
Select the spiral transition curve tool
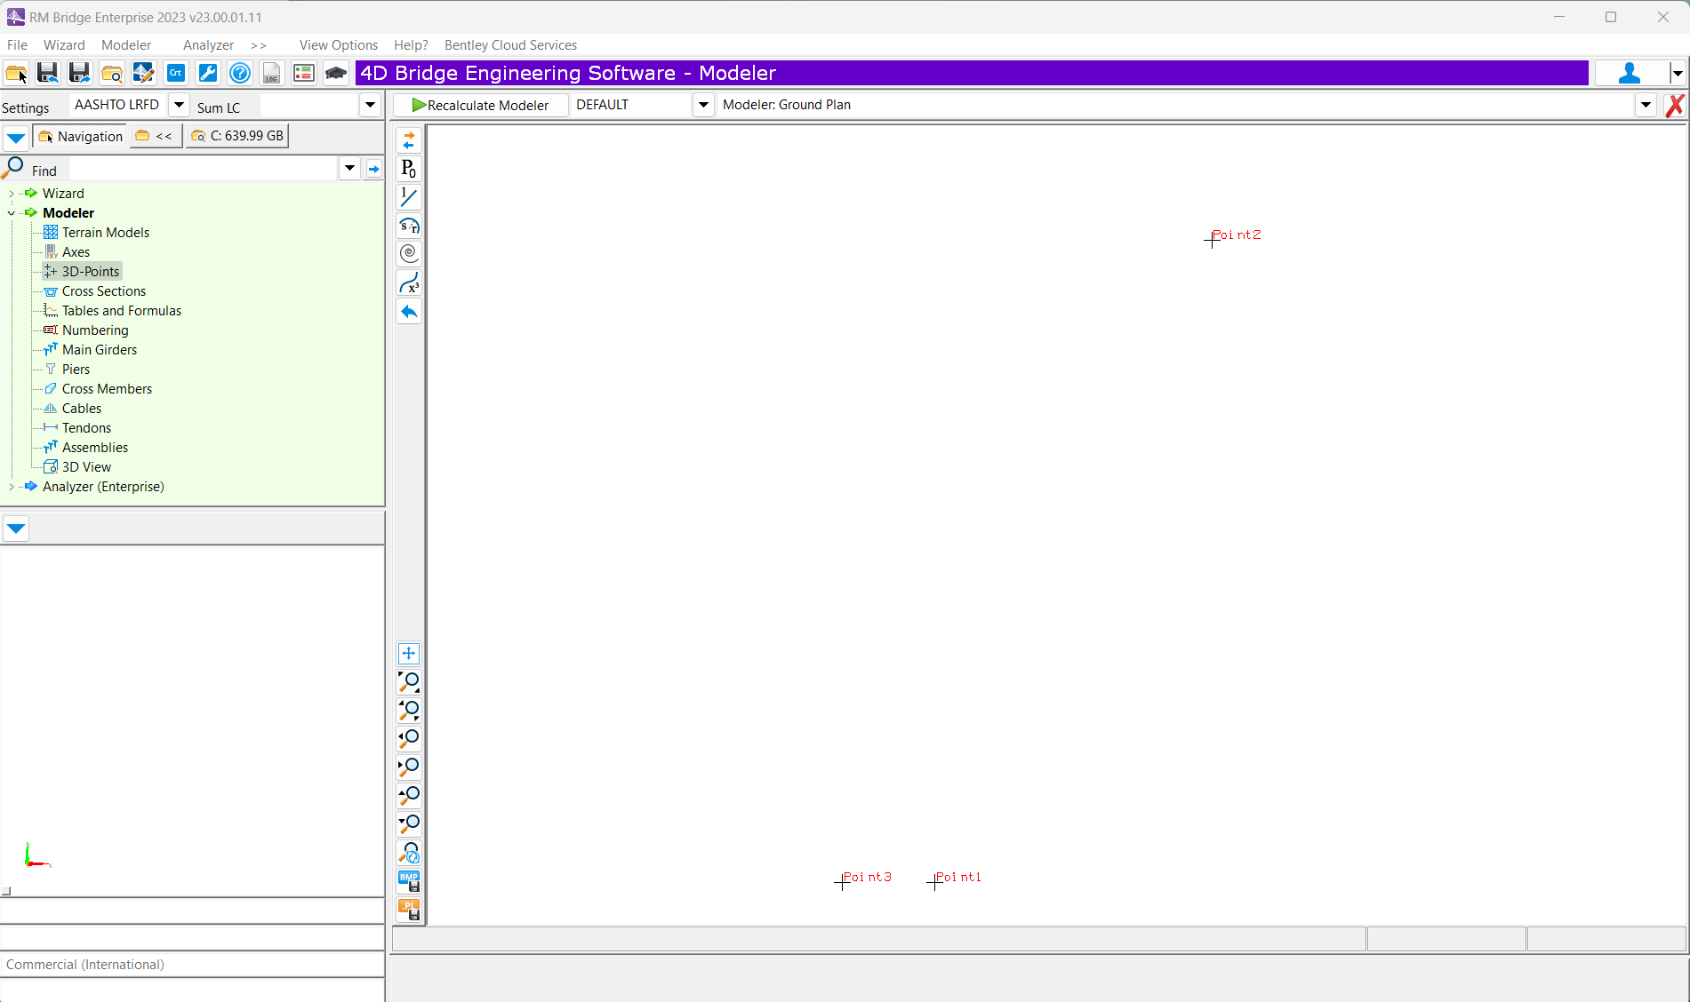click(x=409, y=254)
